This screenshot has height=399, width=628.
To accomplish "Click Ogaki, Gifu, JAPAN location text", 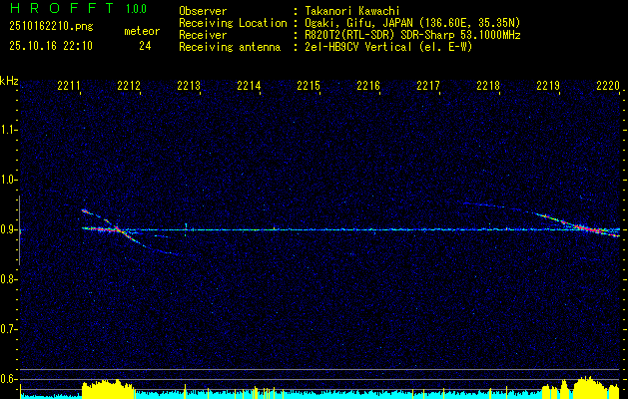I will click(412, 23).
